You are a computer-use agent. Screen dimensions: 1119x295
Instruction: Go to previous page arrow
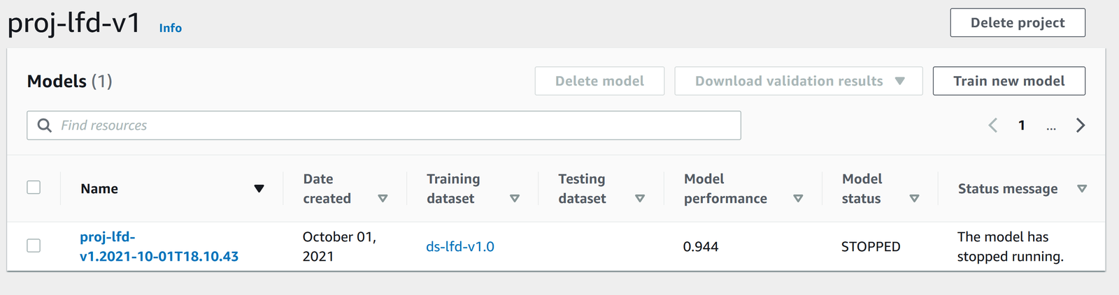point(992,126)
